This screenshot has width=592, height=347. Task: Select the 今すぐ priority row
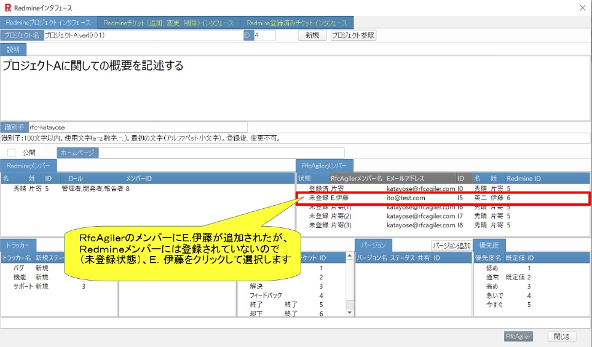point(532,305)
